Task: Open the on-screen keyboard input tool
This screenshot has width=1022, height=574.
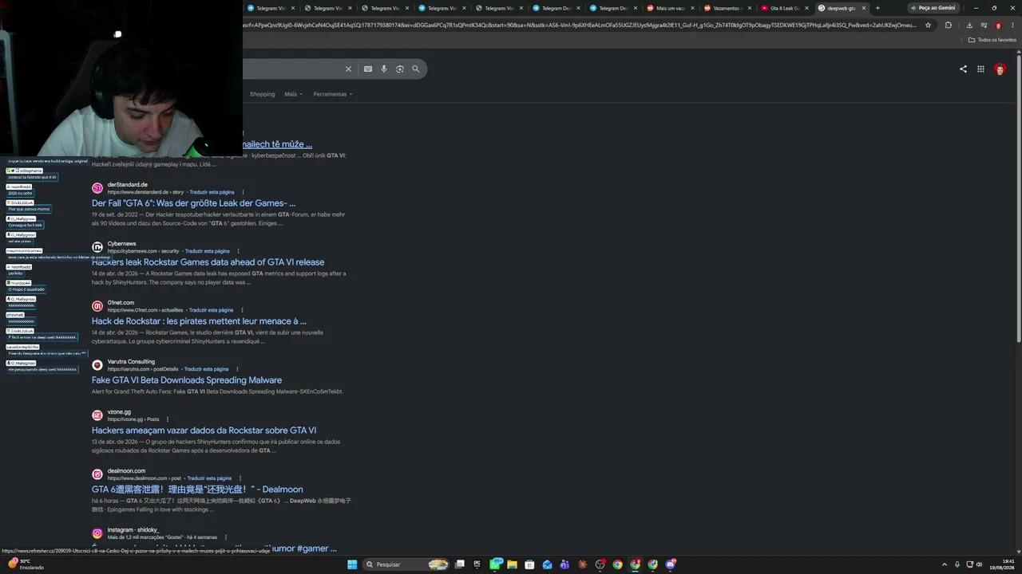Action: pos(368,69)
